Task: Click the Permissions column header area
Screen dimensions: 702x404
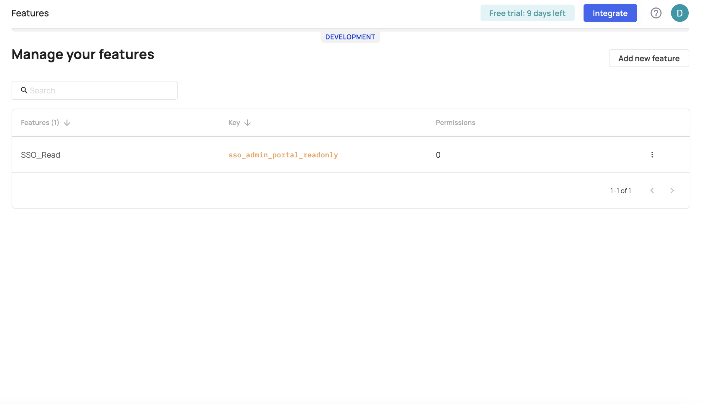Action: (x=455, y=122)
